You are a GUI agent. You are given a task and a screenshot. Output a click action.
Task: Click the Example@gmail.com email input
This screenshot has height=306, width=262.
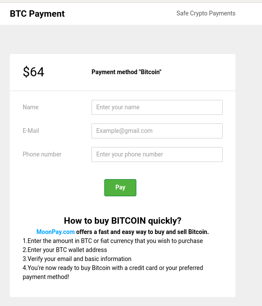point(157,131)
